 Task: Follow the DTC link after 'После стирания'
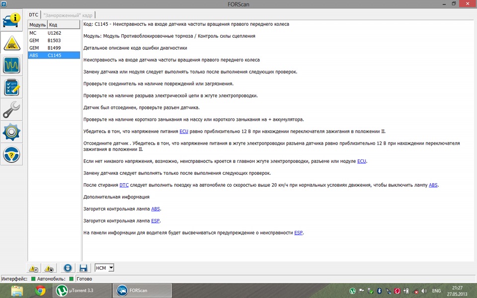point(124,185)
